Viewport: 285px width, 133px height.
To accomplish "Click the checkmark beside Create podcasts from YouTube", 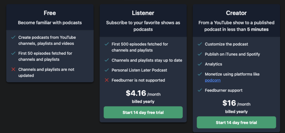I will click(x=13, y=37).
